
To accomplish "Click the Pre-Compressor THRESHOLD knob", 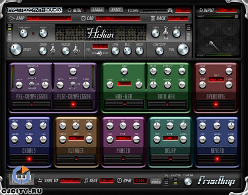I will [x=32, y=71].
